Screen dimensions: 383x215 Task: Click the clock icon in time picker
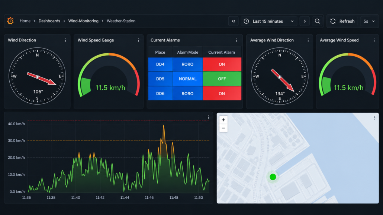247,21
